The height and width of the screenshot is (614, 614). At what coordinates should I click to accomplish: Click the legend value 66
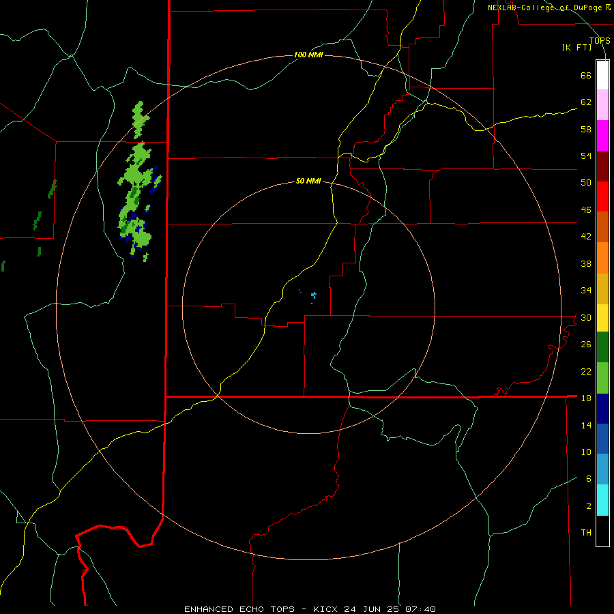click(586, 75)
